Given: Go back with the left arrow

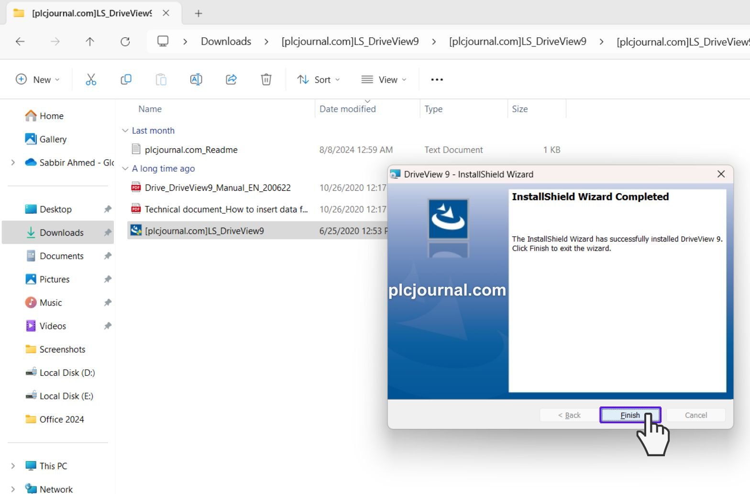Looking at the screenshot, I should click(20, 42).
